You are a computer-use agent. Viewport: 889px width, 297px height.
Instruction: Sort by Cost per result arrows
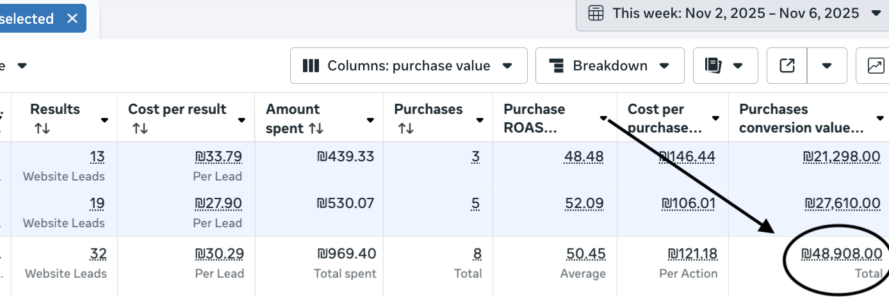tap(140, 129)
